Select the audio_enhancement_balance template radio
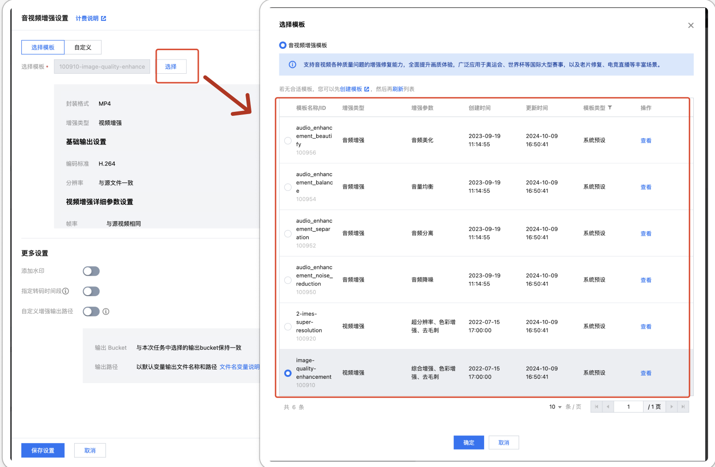 pyautogui.click(x=288, y=187)
